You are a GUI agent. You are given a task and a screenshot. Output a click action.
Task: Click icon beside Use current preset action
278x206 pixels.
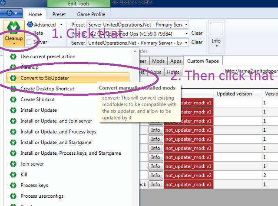[13, 56]
